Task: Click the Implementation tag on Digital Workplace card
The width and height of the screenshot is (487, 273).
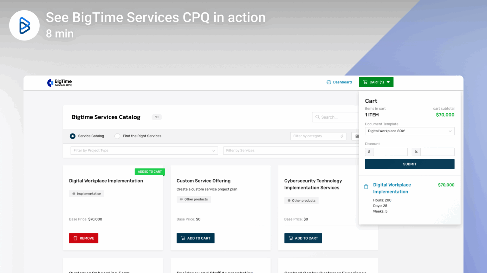Action: point(87,193)
